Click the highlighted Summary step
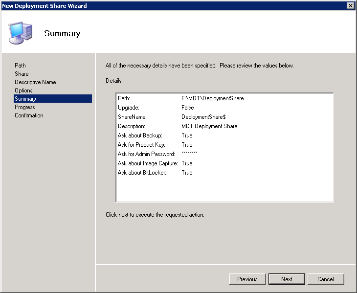Viewport: 357px width, 293px height. 25,99
